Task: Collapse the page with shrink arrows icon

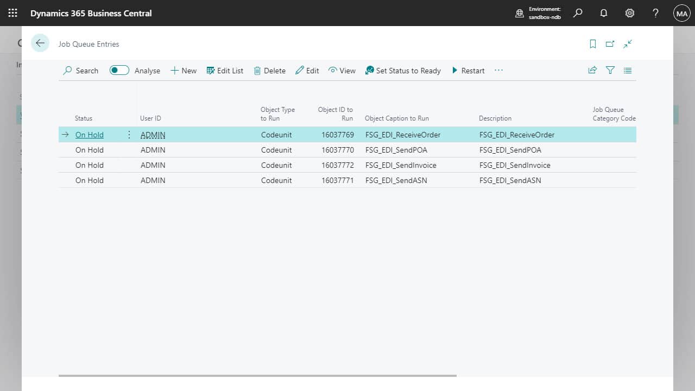Action: click(x=628, y=44)
